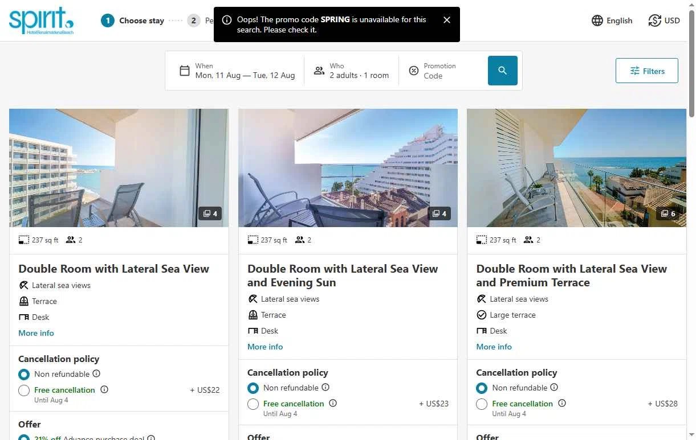Click the Lateral sea views umbrella icon, first room
Image resolution: width=696 pixels, height=440 pixels.
pos(23,285)
